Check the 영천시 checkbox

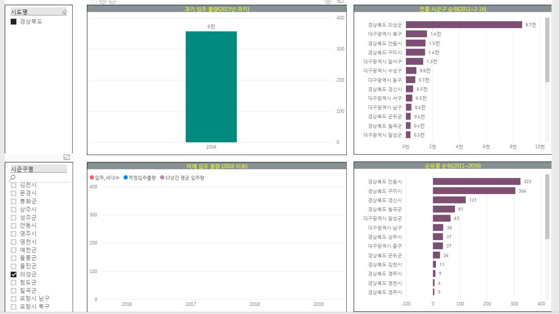click(13, 242)
